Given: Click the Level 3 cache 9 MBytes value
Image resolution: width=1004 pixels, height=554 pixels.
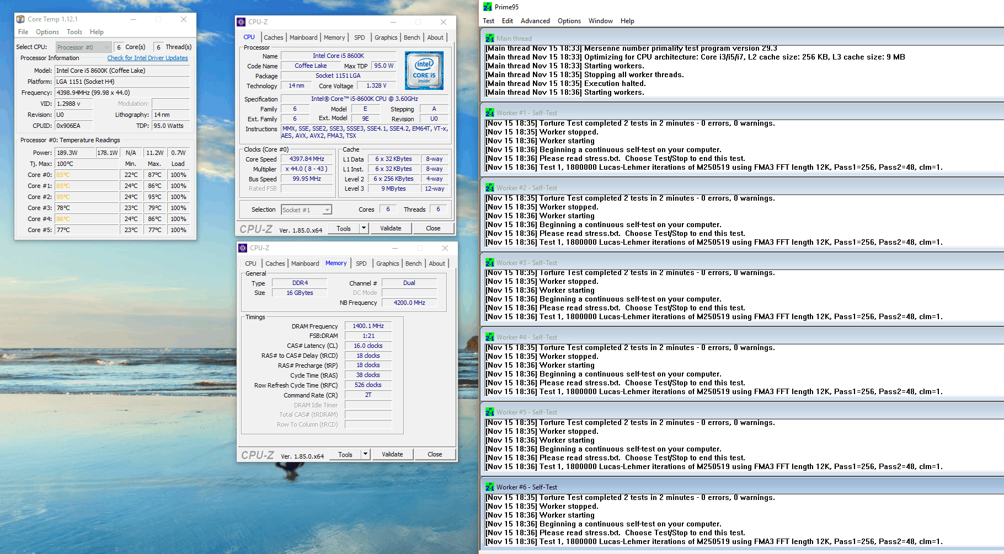Looking at the screenshot, I should click(393, 189).
